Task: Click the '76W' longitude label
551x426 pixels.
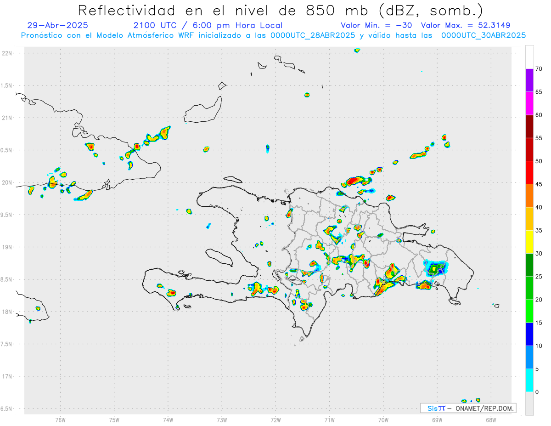Action: pyautogui.click(x=60, y=420)
